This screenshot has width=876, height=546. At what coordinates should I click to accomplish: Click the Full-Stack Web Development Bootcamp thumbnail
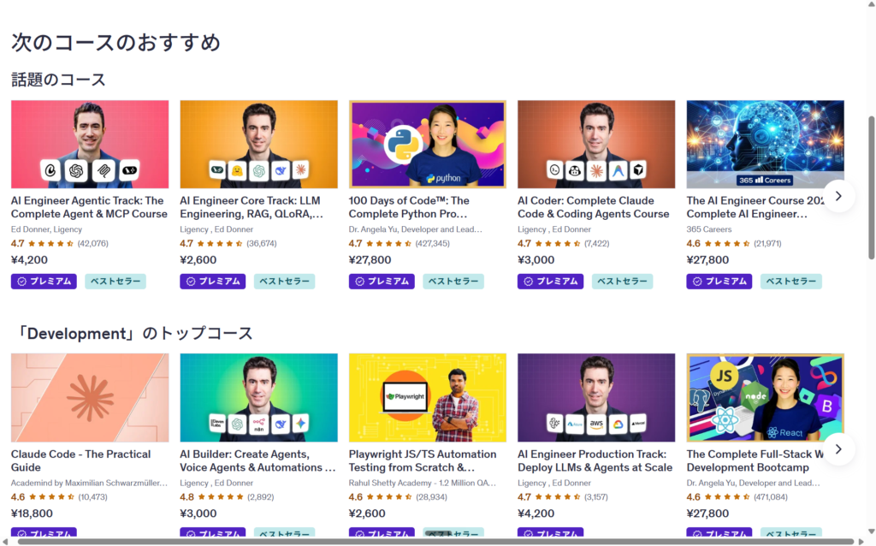765,397
